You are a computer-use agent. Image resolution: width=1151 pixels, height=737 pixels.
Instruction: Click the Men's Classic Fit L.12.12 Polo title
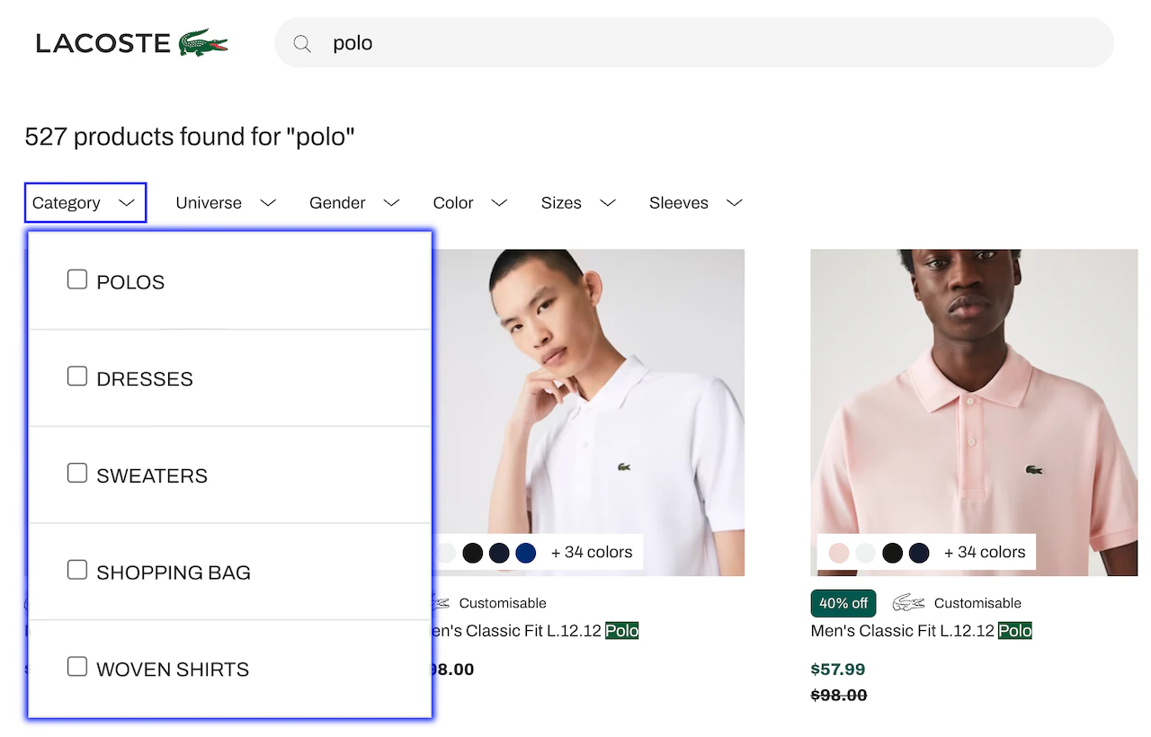tap(920, 630)
